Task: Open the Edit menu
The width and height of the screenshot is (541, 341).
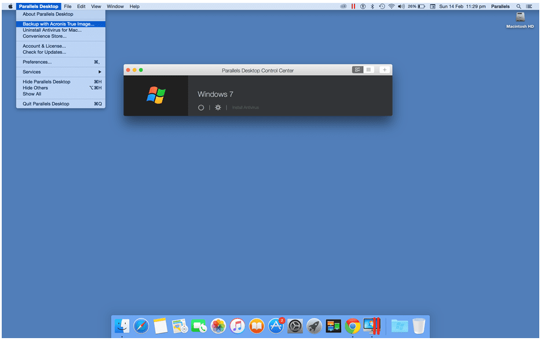Action: pyautogui.click(x=81, y=6)
